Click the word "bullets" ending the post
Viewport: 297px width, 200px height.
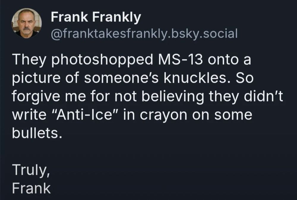pyautogui.click(x=37, y=133)
